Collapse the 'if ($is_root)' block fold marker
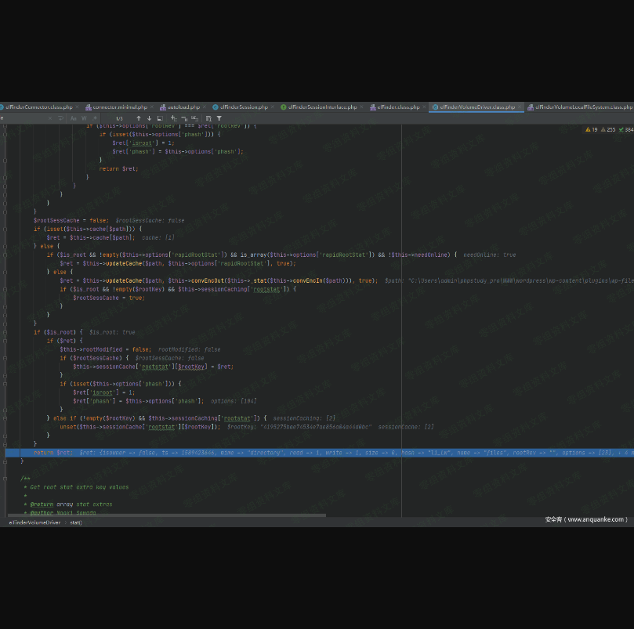Image resolution: width=634 pixels, height=629 pixels. tap(5, 332)
